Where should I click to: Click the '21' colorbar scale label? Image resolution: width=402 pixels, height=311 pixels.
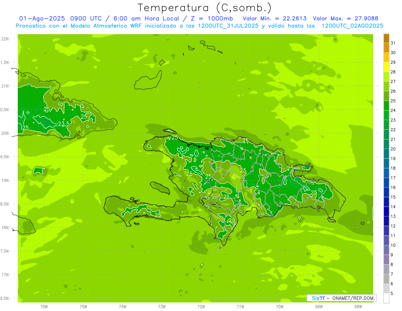[x=393, y=139]
